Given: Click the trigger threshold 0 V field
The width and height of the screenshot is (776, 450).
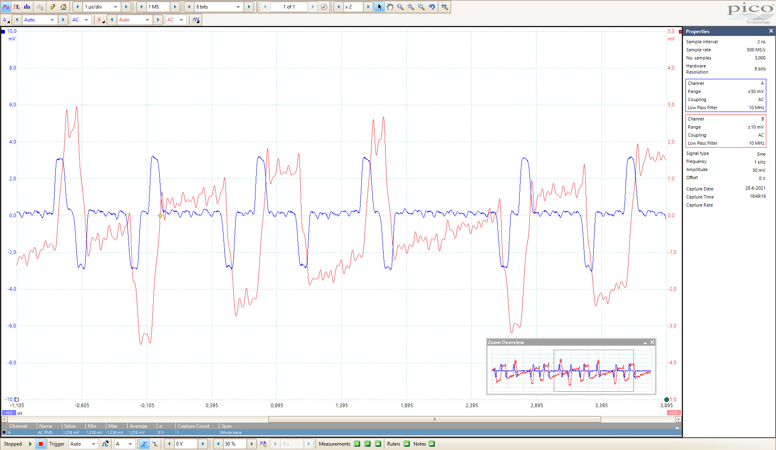Looking at the screenshot, I should click(x=186, y=444).
